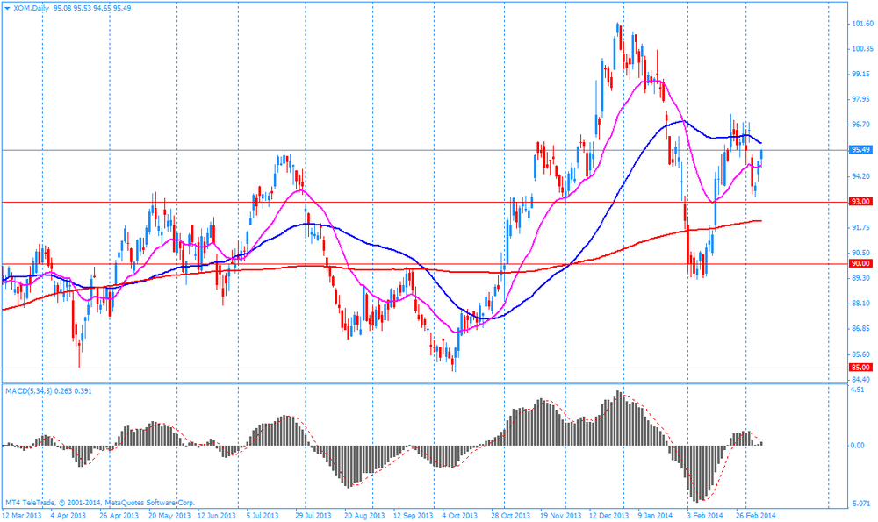The image size is (878, 522).
Task: Click the 26 Apr 2013 date label
Action: (x=119, y=515)
